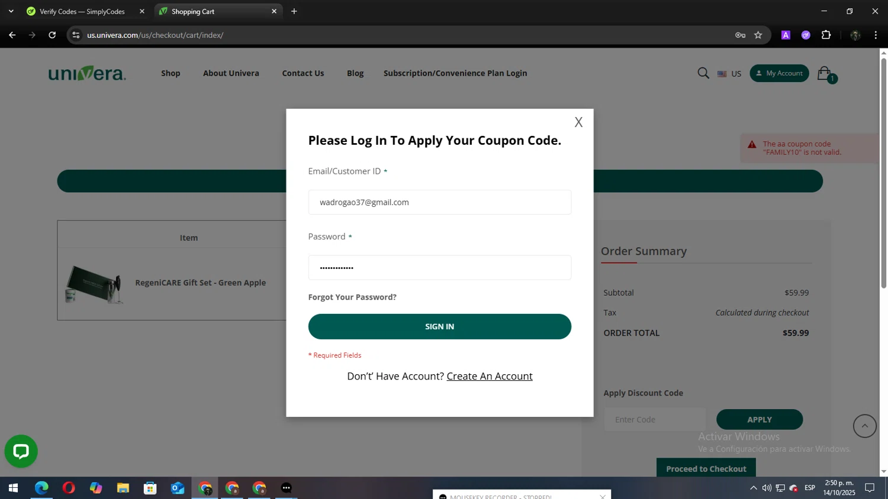Click the password manager key icon
The height and width of the screenshot is (499, 888).
(x=740, y=35)
